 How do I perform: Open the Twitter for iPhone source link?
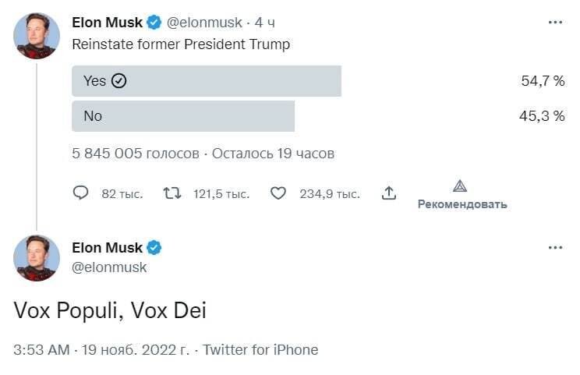[260, 349]
